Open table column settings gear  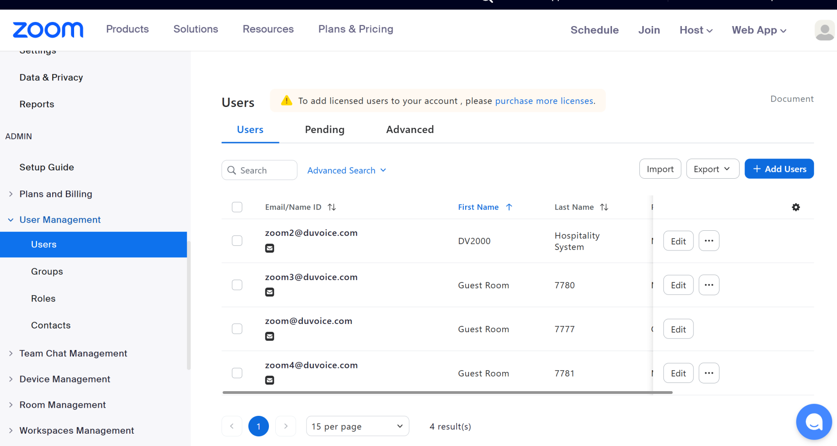796,207
